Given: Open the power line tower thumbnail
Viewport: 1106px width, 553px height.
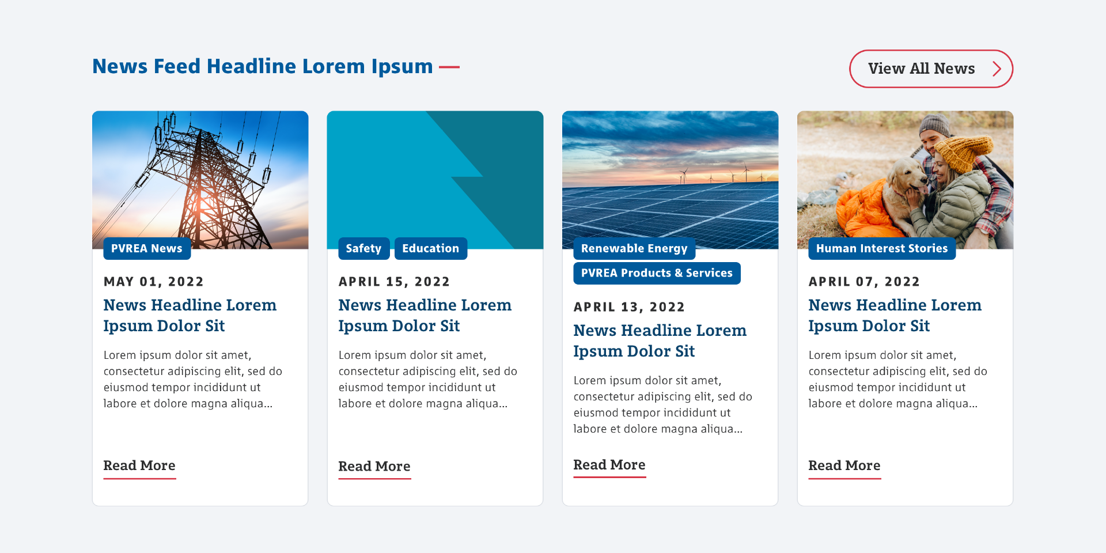Looking at the screenshot, I should point(200,180).
